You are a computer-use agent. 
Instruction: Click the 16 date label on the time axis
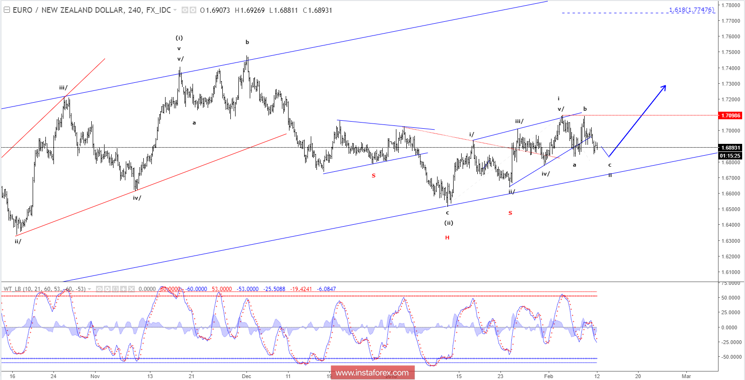pos(12,376)
